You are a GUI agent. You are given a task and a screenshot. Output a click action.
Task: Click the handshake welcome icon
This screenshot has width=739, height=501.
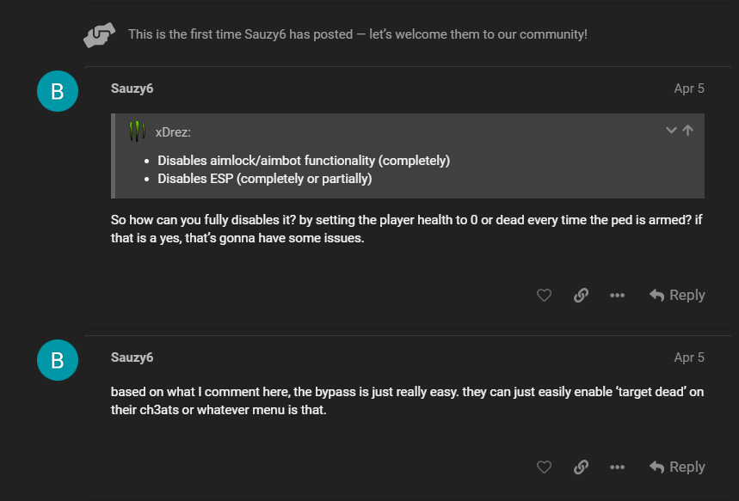coord(100,35)
